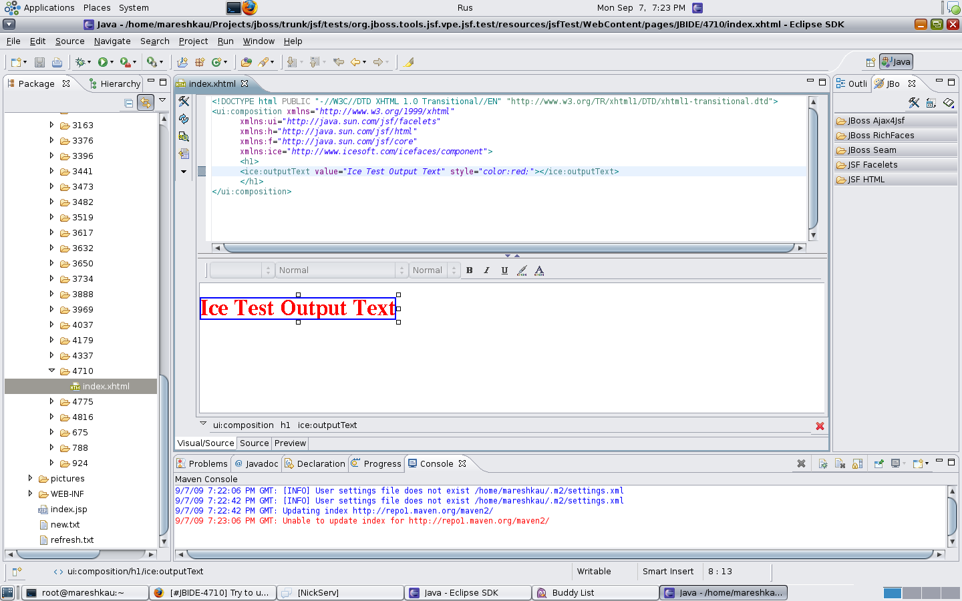
Task: Click Collapse All in Package Explorer
Action: tap(128, 103)
